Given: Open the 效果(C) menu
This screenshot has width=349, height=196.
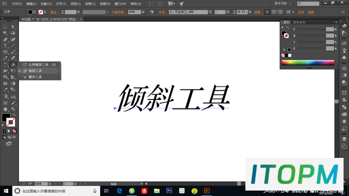Looking at the screenshot, I should 90,4.
